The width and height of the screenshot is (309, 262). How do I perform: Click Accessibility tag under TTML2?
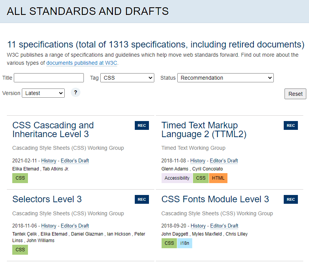pyautogui.click(x=177, y=178)
